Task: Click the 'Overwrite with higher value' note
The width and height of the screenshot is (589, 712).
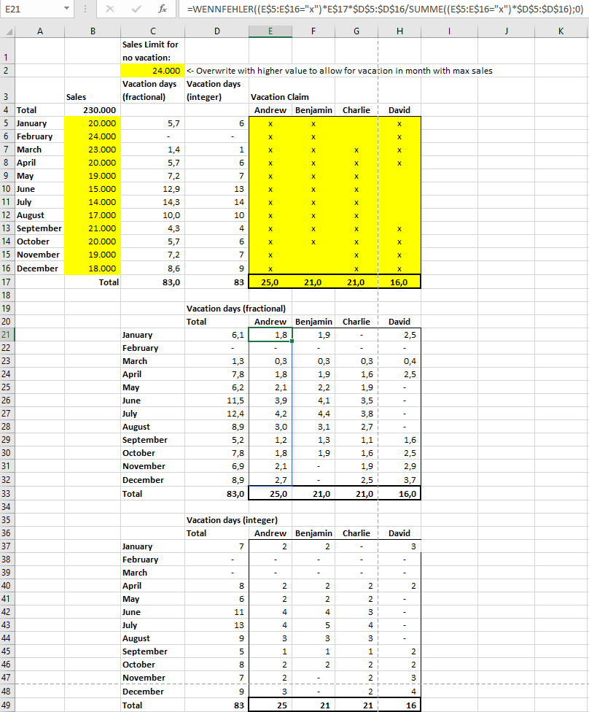Action: click(340, 70)
